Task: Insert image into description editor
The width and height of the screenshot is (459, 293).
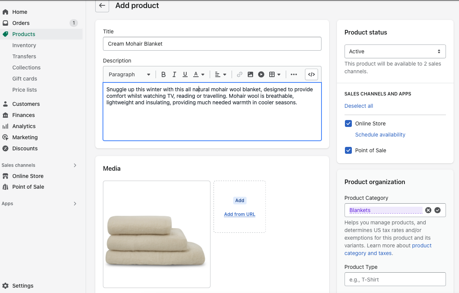Action: tap(250, 74)
